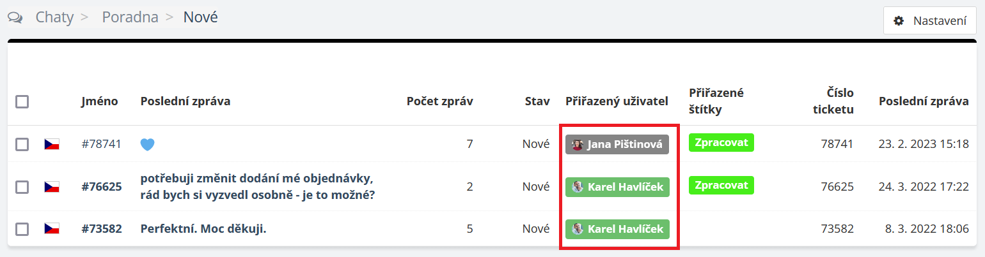
Task: Open the message about changing order delivery
Action: pos(257,186)
